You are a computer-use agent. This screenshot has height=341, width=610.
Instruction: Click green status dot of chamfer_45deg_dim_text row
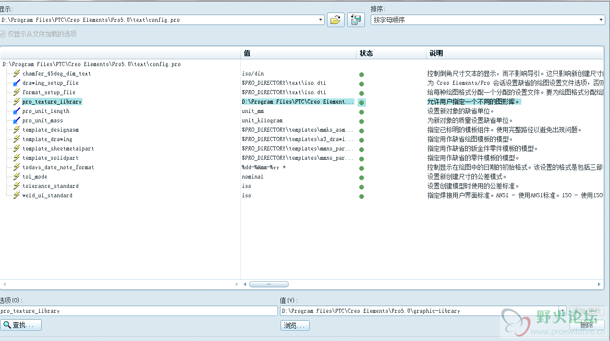[361, 74]
